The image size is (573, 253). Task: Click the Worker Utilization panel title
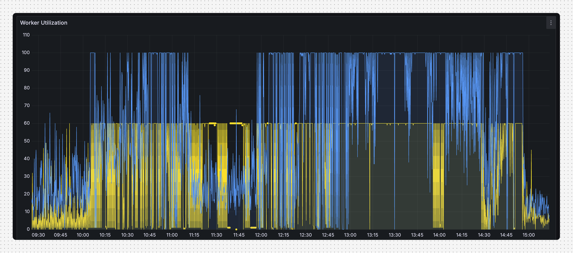(44, 23)
